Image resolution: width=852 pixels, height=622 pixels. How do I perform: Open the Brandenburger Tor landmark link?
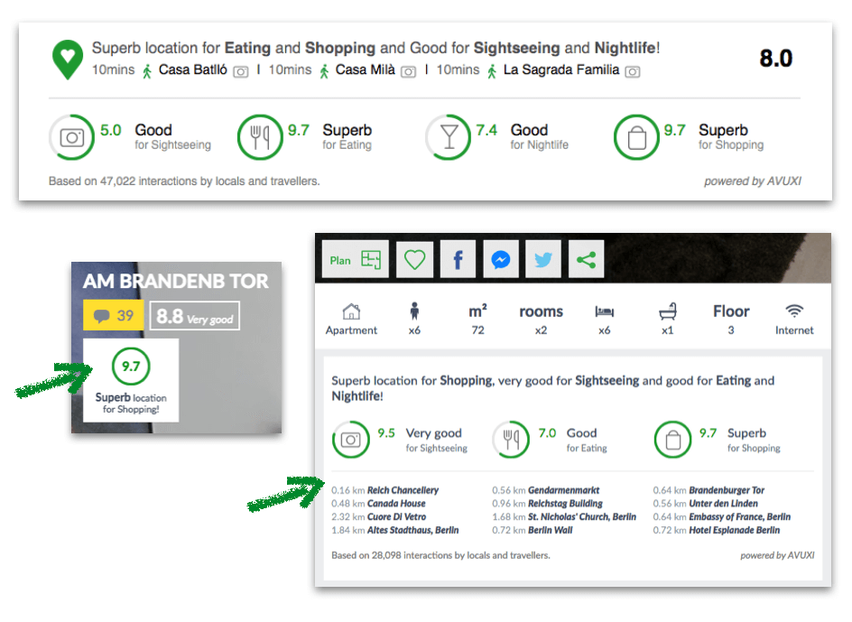[x=727, y=490]
